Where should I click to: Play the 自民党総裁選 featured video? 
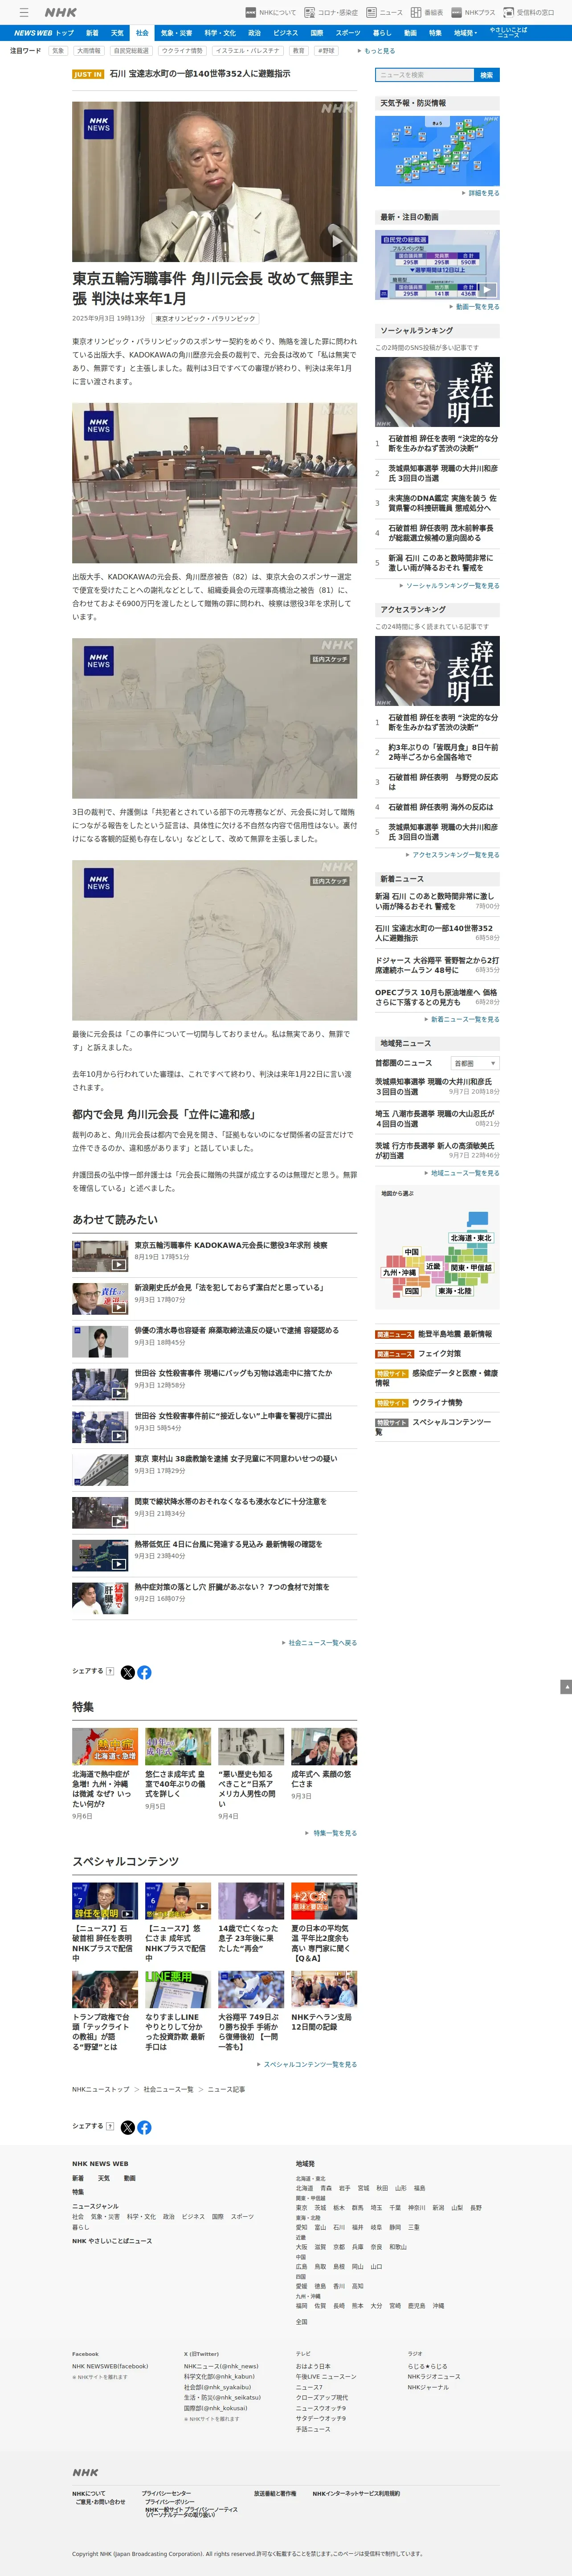pyautogui.click(x=437, y=265)
